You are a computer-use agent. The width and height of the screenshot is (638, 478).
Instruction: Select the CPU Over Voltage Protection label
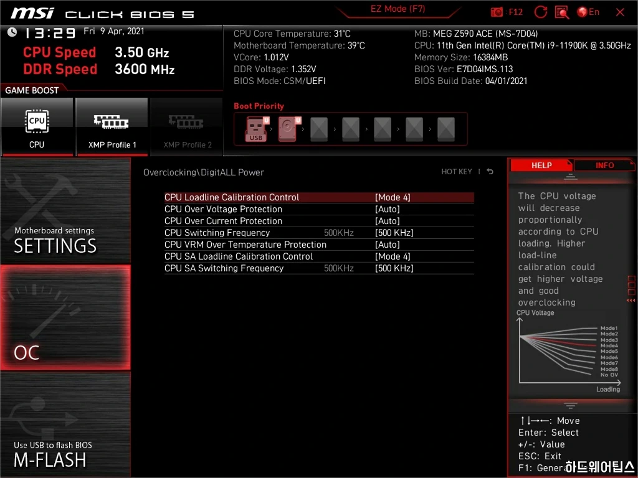[x=224, y=209]
